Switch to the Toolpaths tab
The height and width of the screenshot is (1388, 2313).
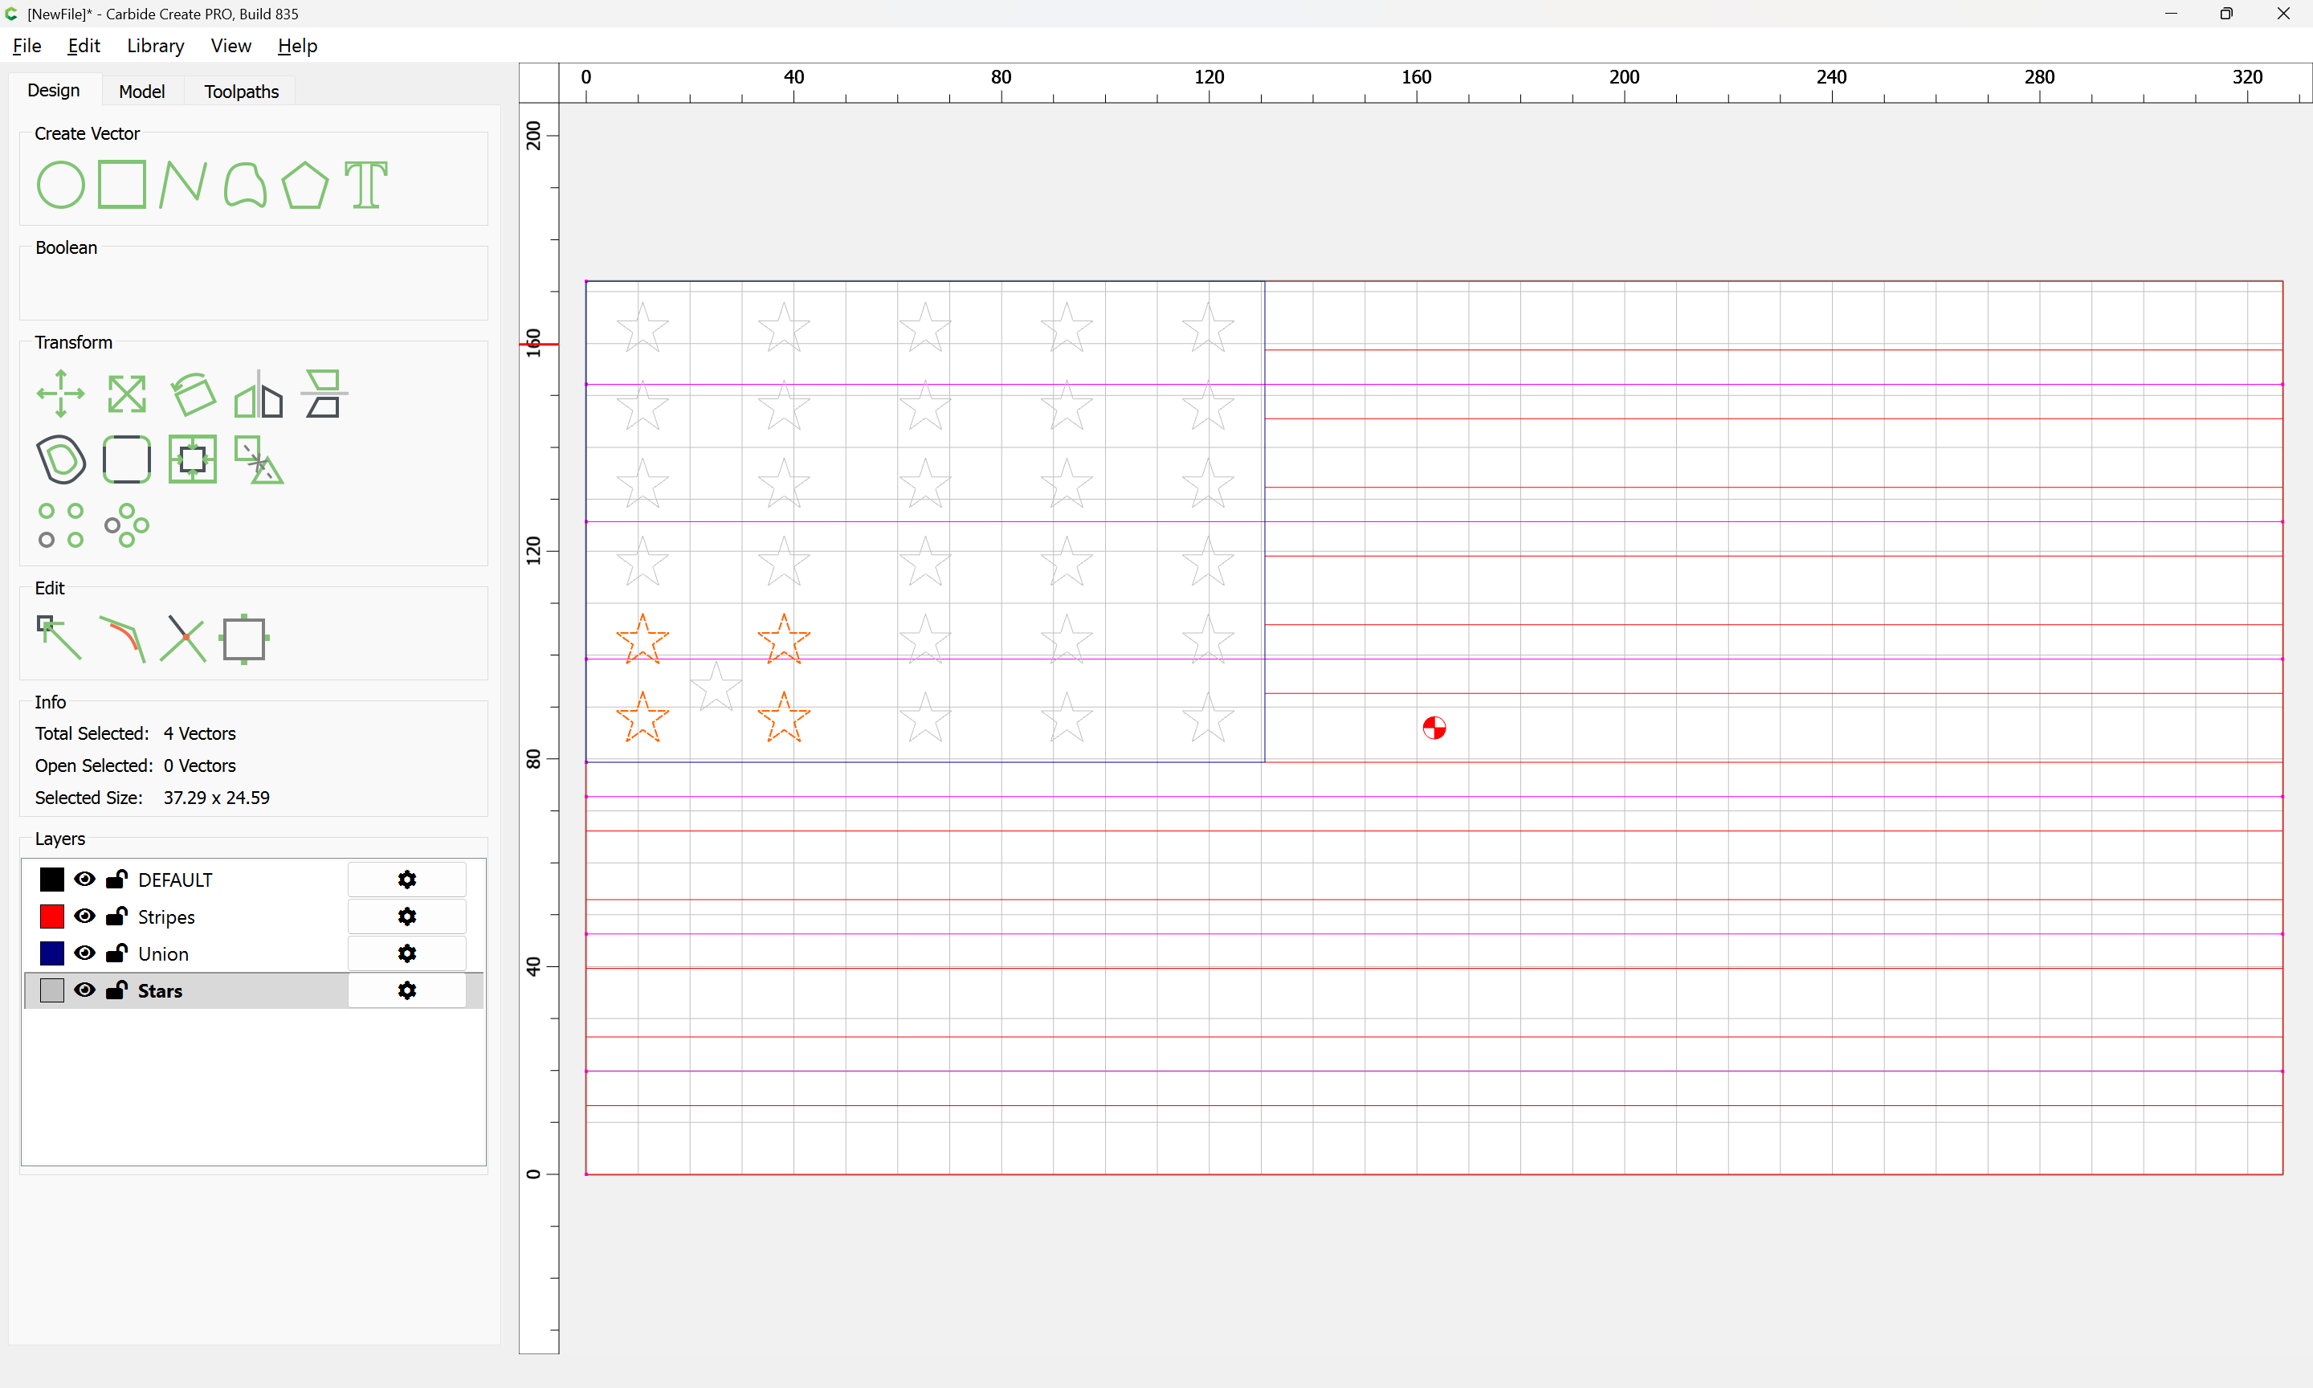click(x=241, y=92)
